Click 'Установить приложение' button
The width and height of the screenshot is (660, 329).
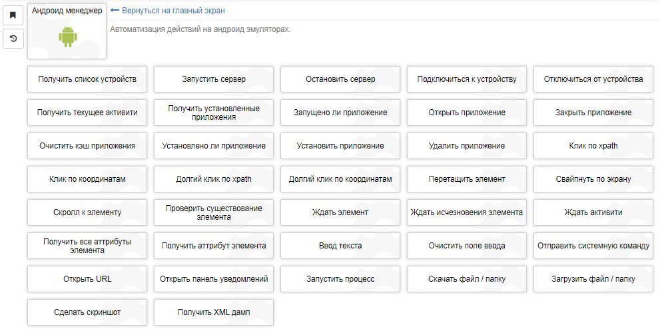pos(340,146)
